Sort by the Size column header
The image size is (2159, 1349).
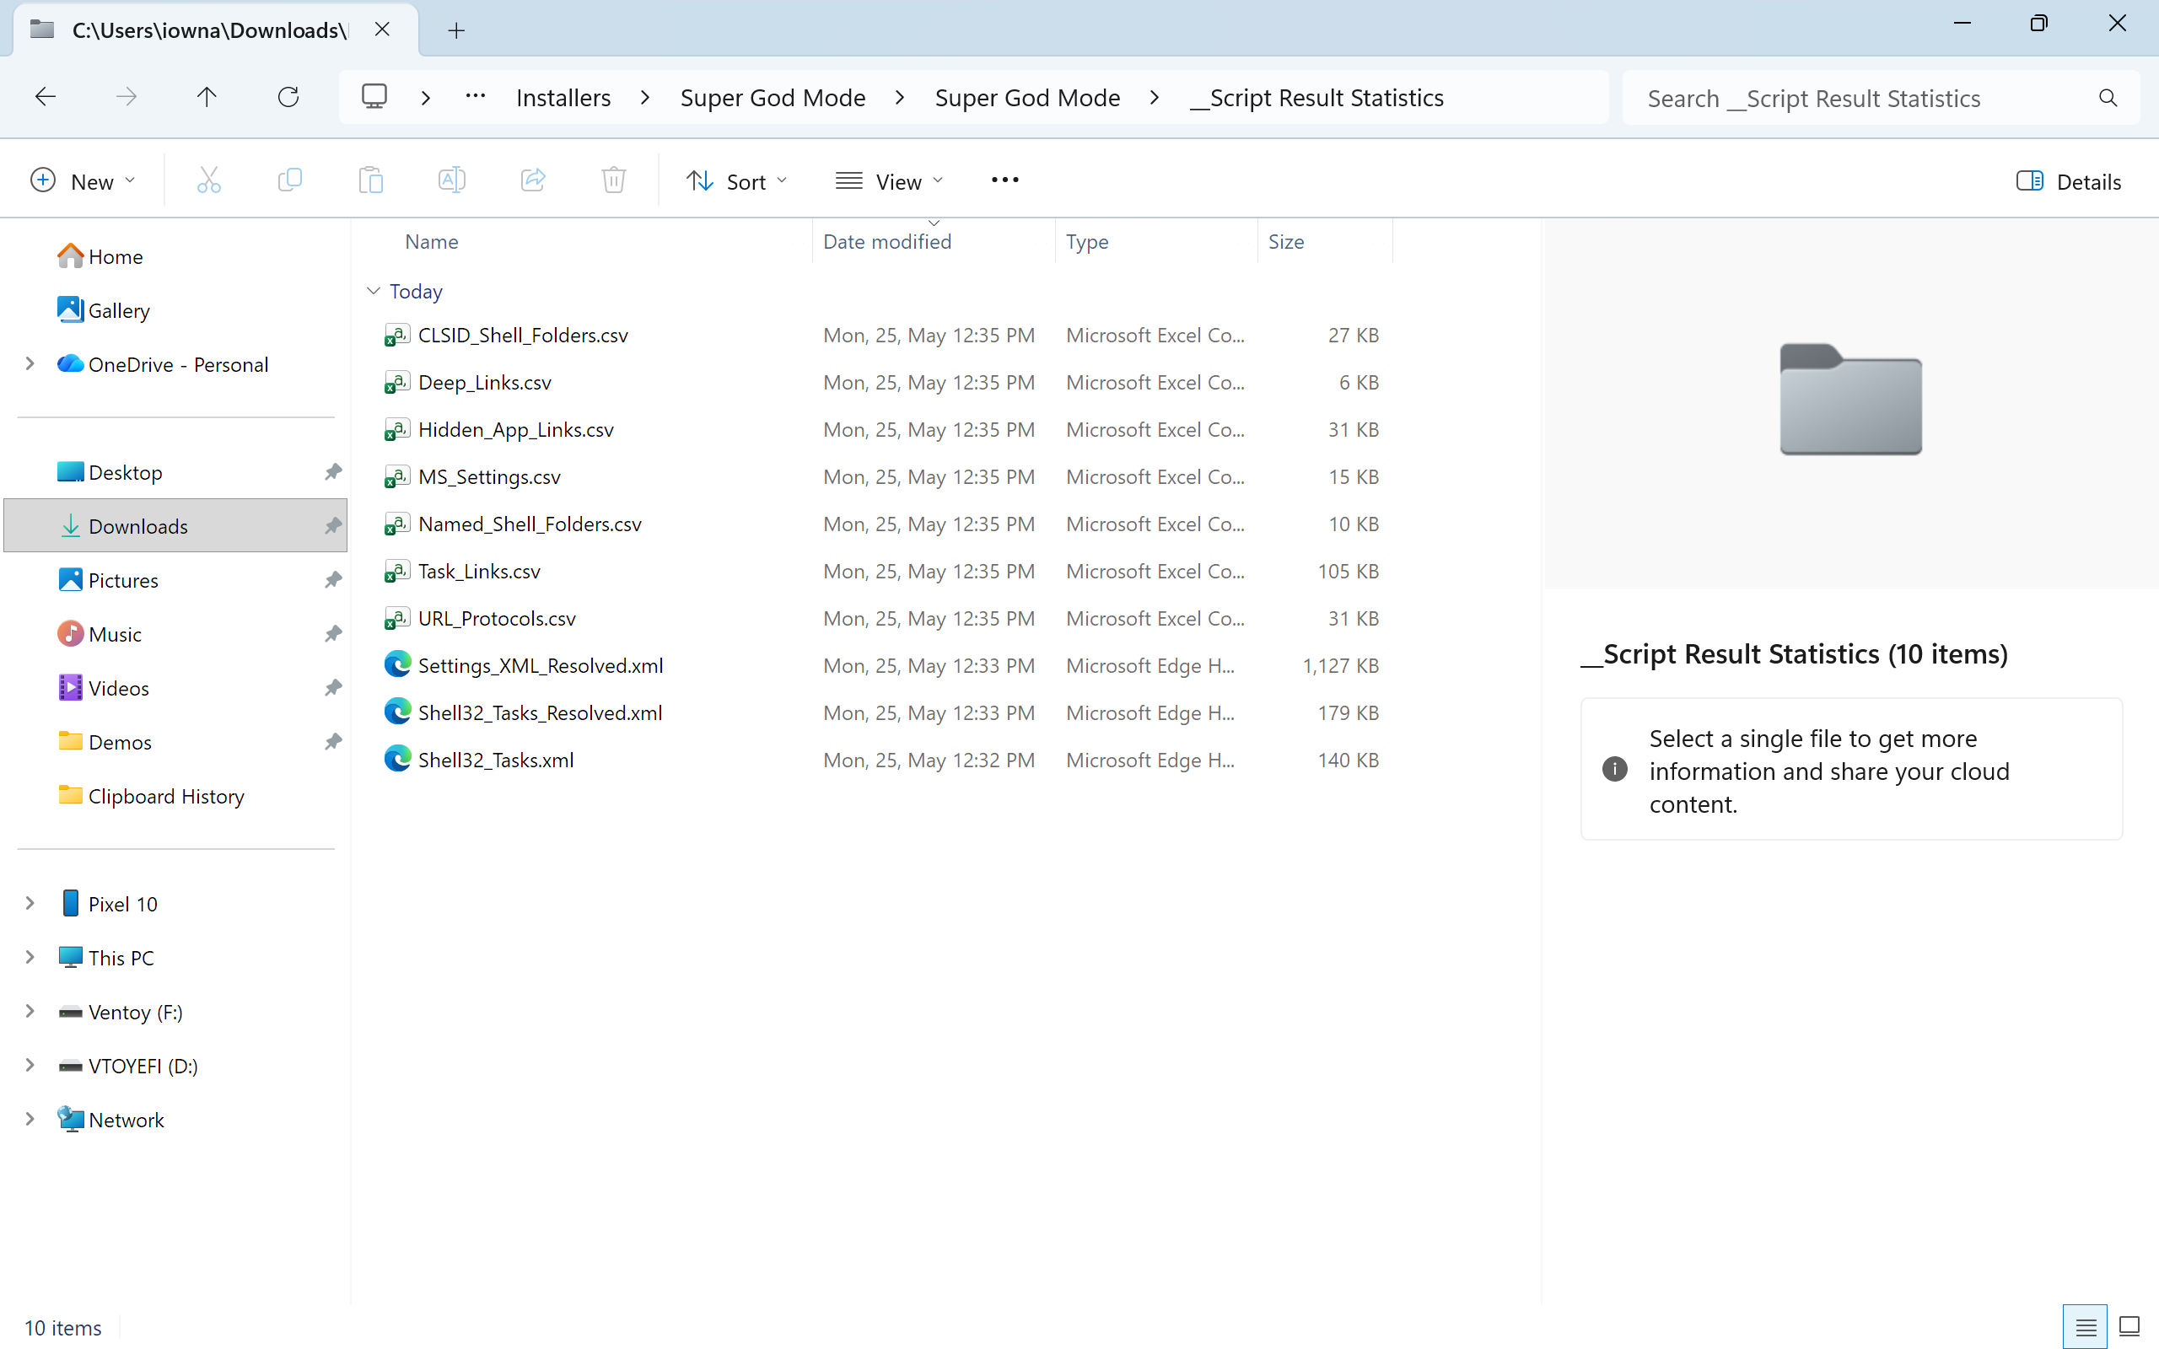tap(1285, 242)
